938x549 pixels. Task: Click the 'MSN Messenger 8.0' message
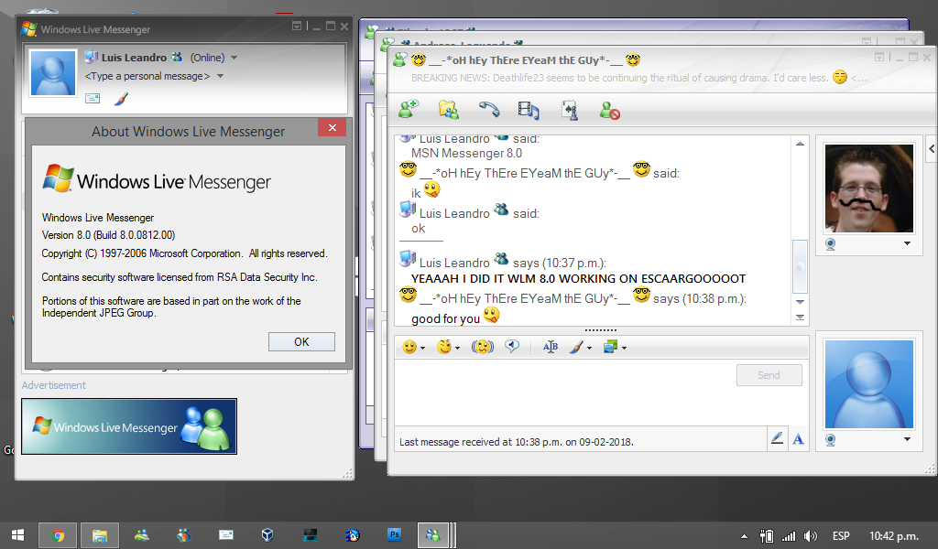466,153
